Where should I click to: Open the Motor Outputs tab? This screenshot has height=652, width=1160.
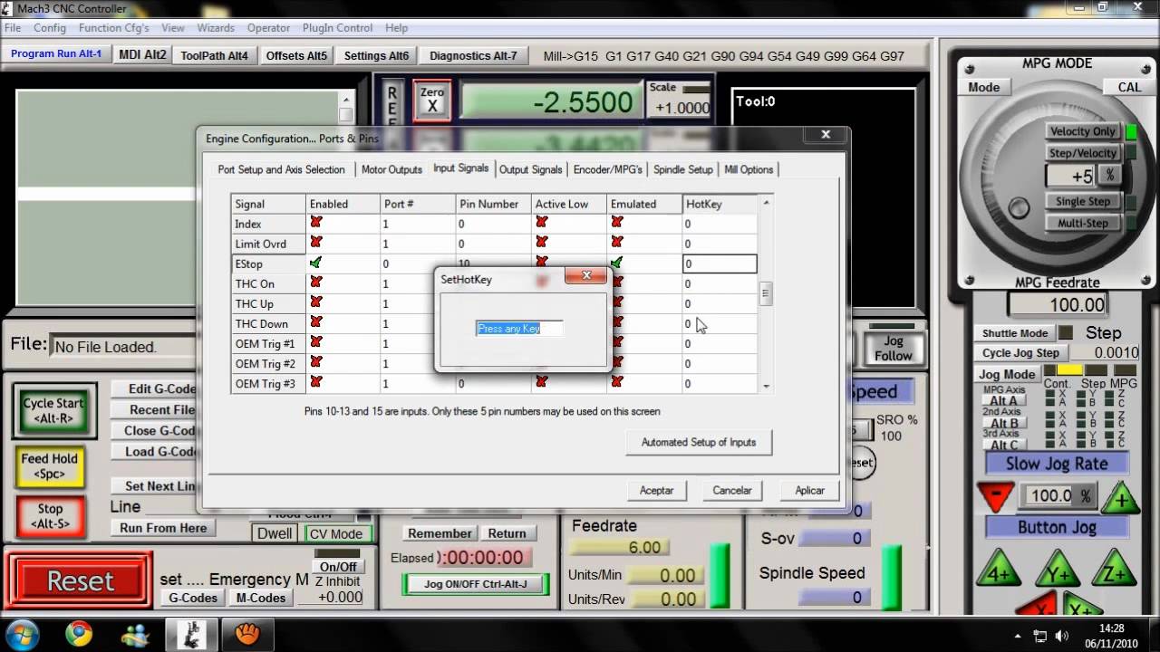coord(391,169)
